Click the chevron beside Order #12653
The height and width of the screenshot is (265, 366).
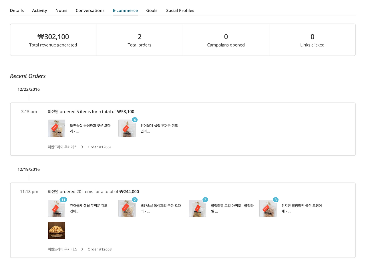(82, 249)
